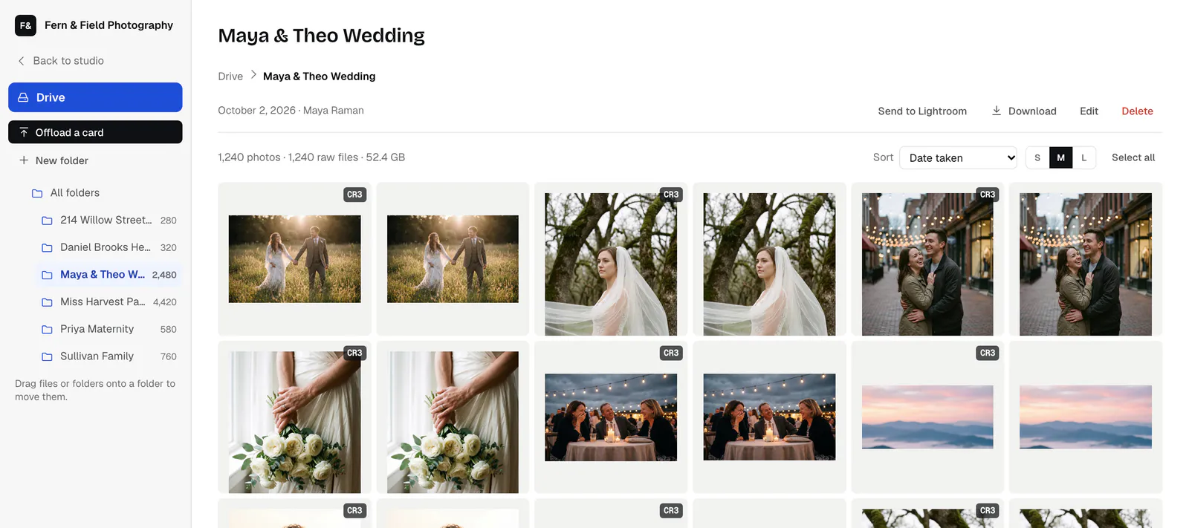Viewport: 1189px width, 528px height.
Task: Click the download arrow icon
Action: point(997,111)
